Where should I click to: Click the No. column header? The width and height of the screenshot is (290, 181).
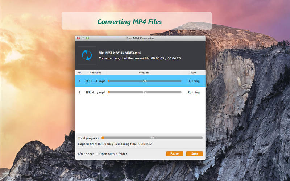coord(79,73)
